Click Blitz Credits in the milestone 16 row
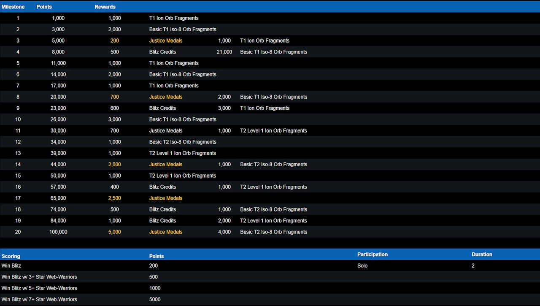 pyautogui.click(x=162, y=187)
